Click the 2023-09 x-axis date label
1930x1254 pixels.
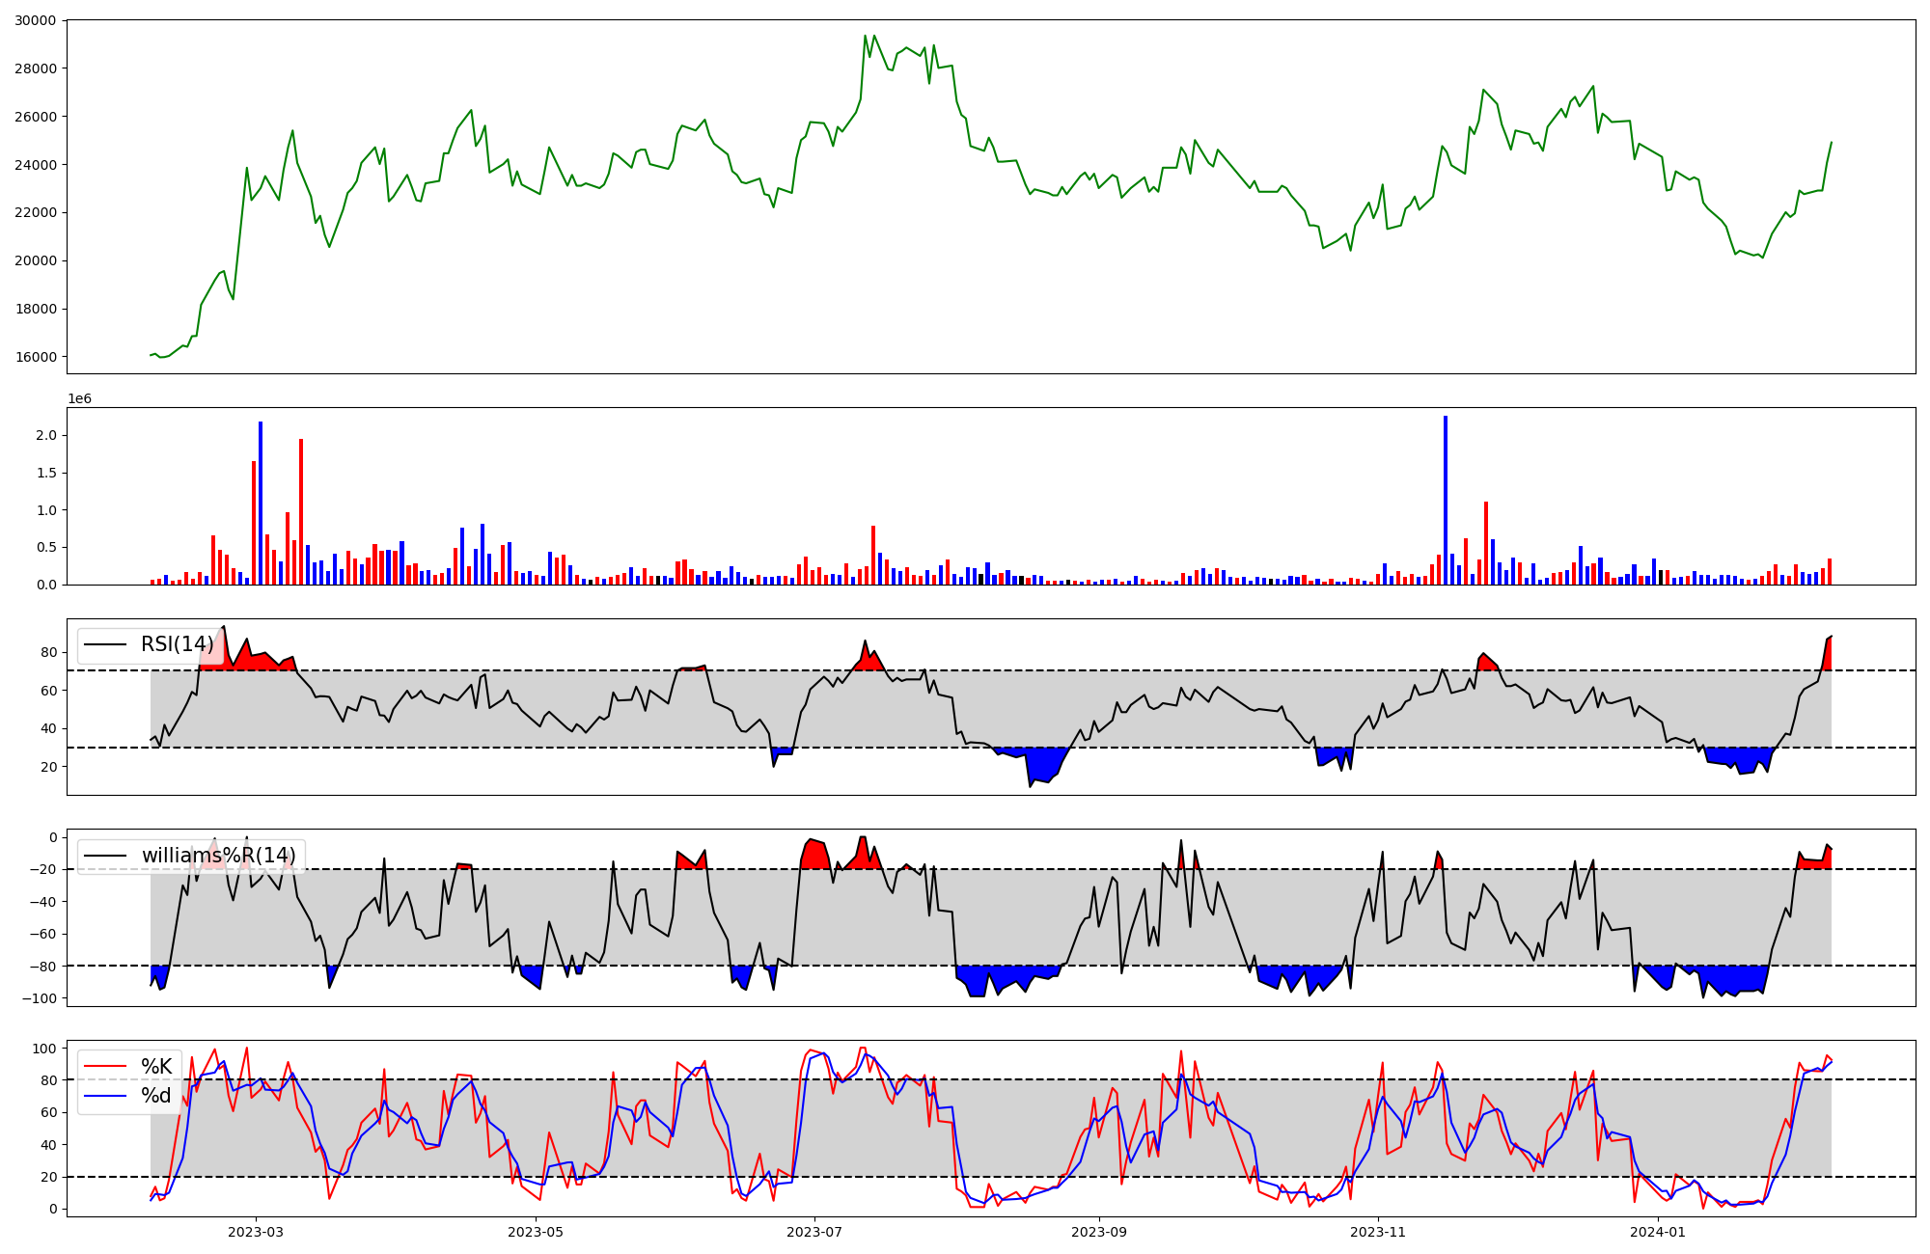[1098, 1232]
